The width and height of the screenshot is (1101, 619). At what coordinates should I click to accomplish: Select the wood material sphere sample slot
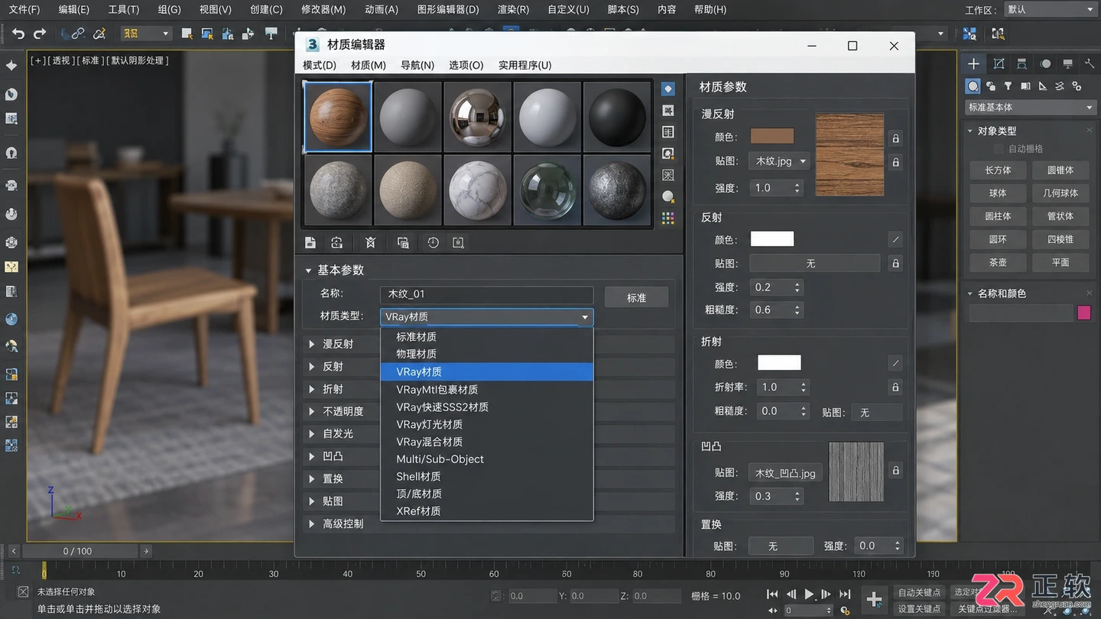point(338,117)
